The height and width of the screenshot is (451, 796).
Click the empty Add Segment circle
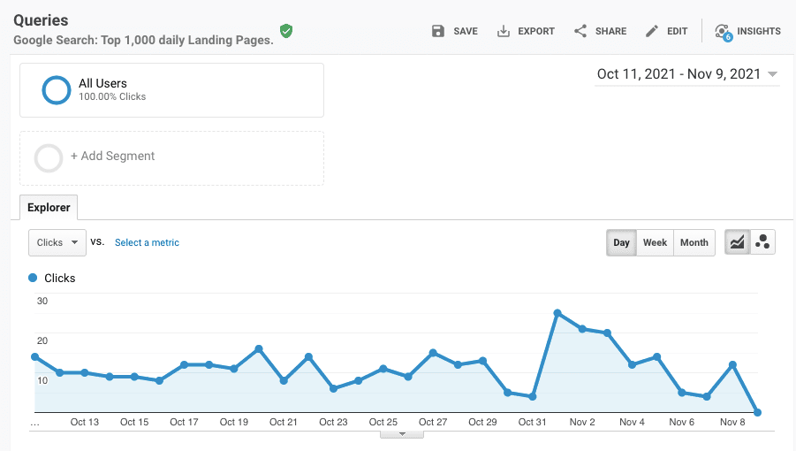click(x=49, y=158)
